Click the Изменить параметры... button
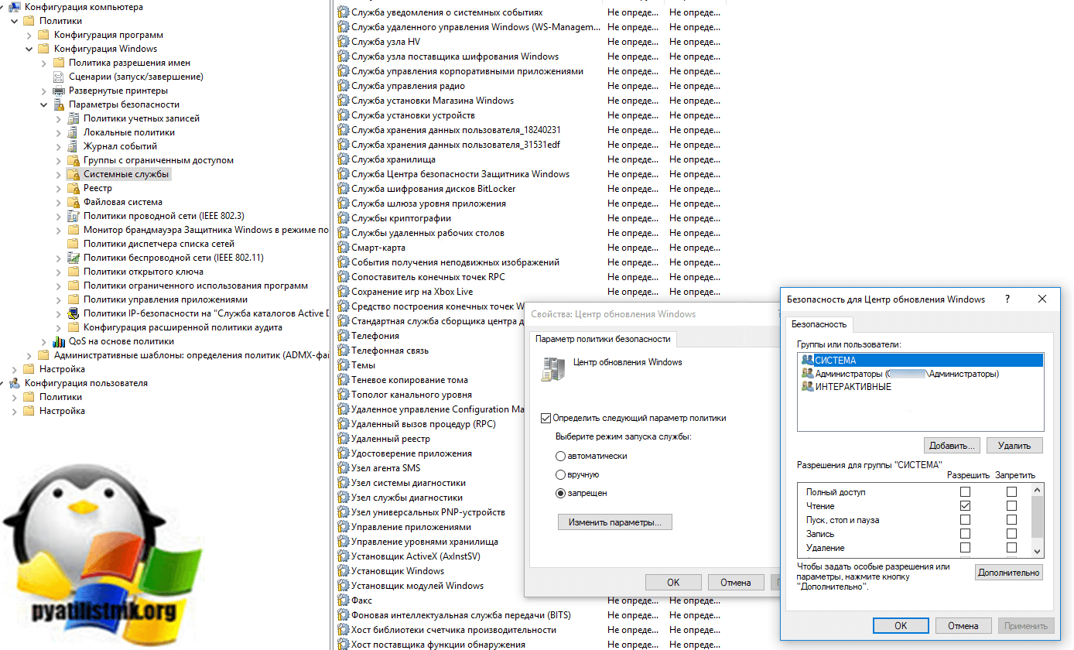Image resolution: width=1074 pixels, height=650 pixels. click(615, 522)
